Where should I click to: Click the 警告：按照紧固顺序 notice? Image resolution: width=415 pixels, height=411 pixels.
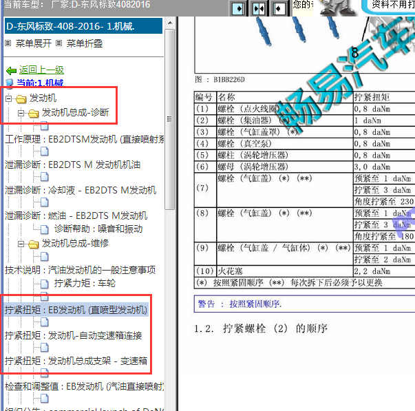(x=304, y=304)
